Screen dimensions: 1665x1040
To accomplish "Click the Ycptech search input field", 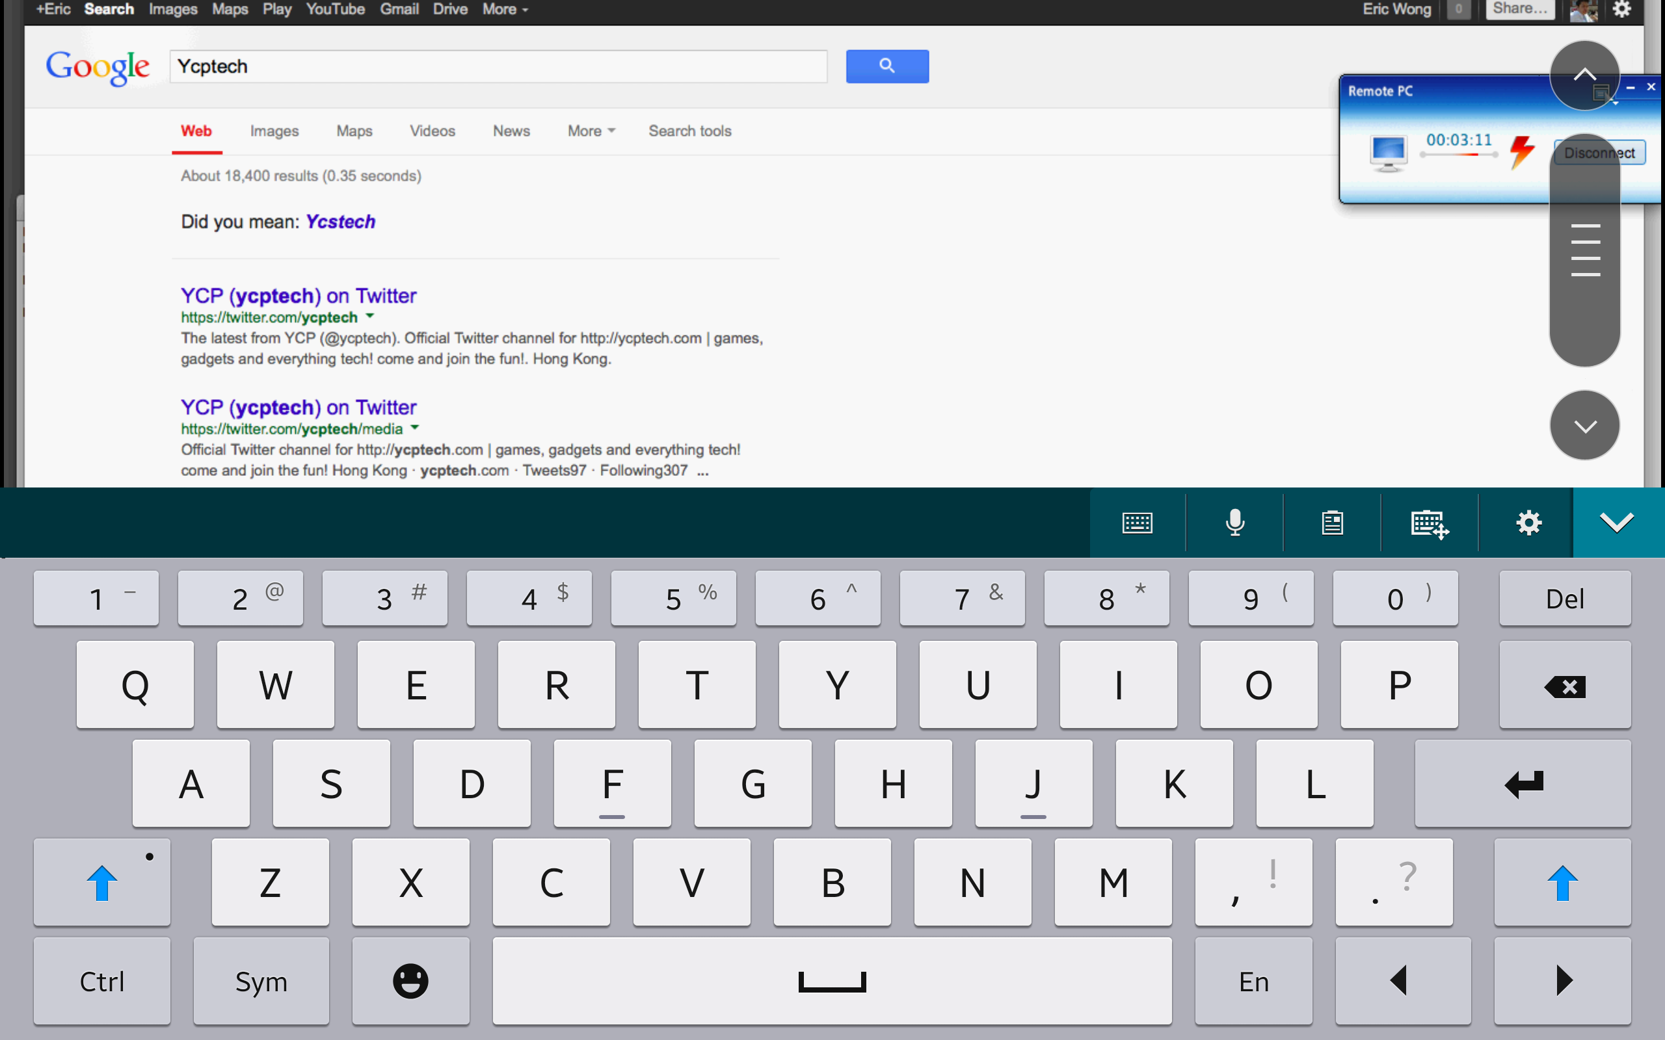I will [499, 66].
